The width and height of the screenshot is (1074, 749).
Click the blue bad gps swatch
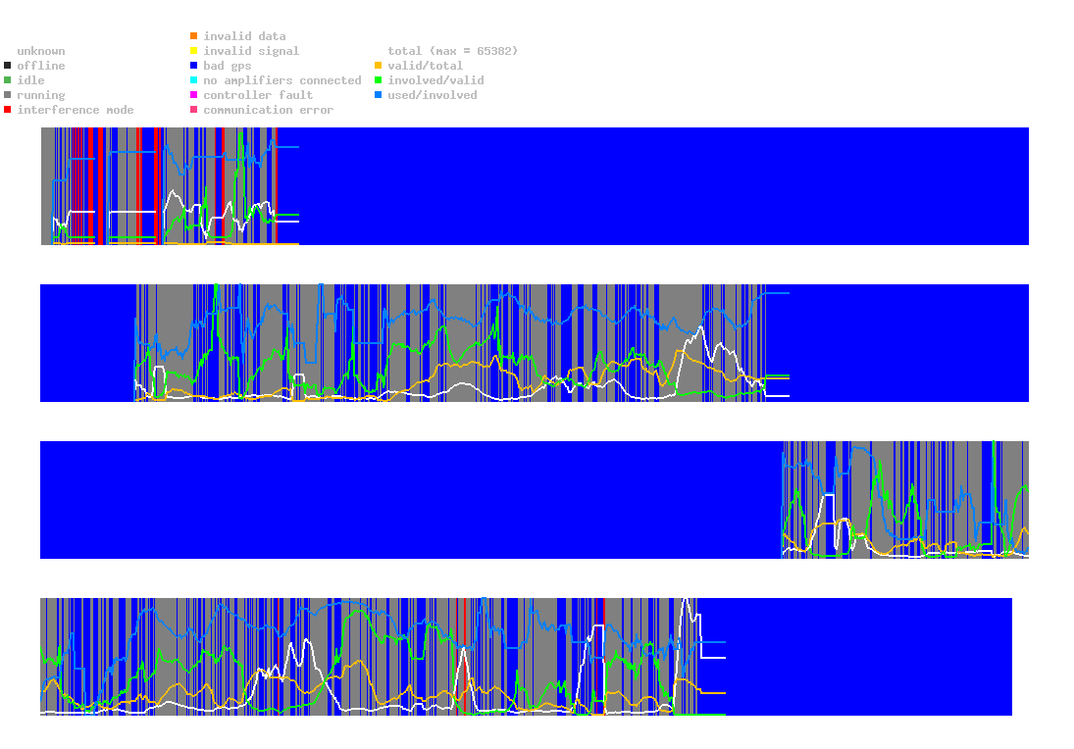point(194,66)
